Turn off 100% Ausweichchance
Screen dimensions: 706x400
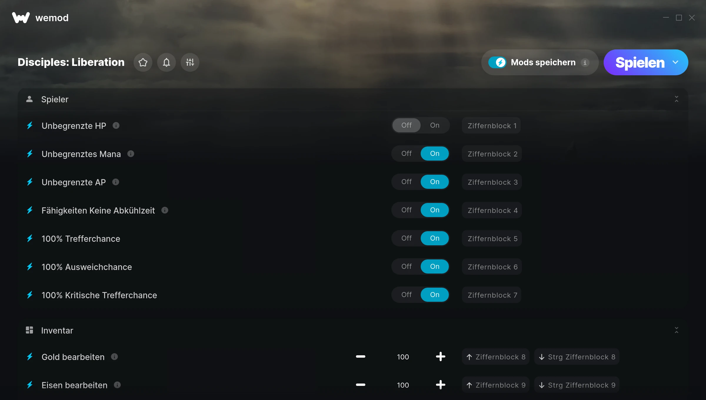[407, 266]
